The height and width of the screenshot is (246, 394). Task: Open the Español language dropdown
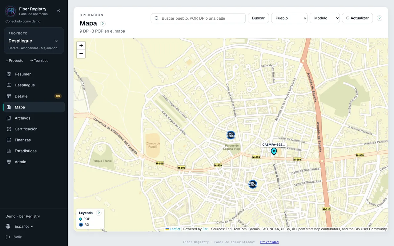click(24, 226)
